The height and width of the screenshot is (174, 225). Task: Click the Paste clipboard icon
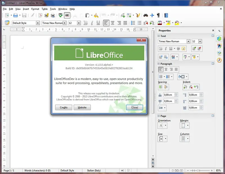pyautogui.click(x=87, y=15)
